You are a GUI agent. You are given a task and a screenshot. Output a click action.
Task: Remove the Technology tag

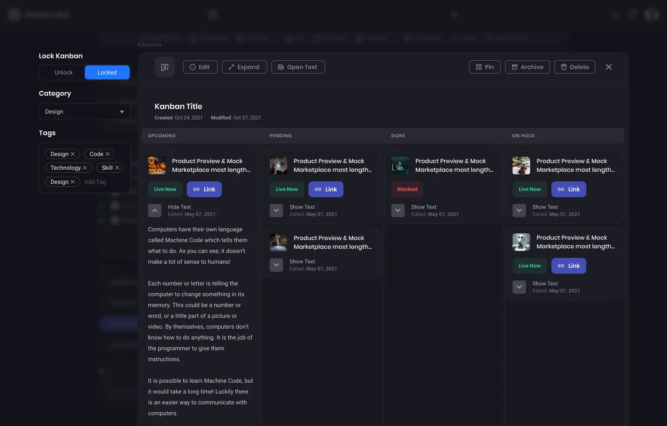(85, 168)
